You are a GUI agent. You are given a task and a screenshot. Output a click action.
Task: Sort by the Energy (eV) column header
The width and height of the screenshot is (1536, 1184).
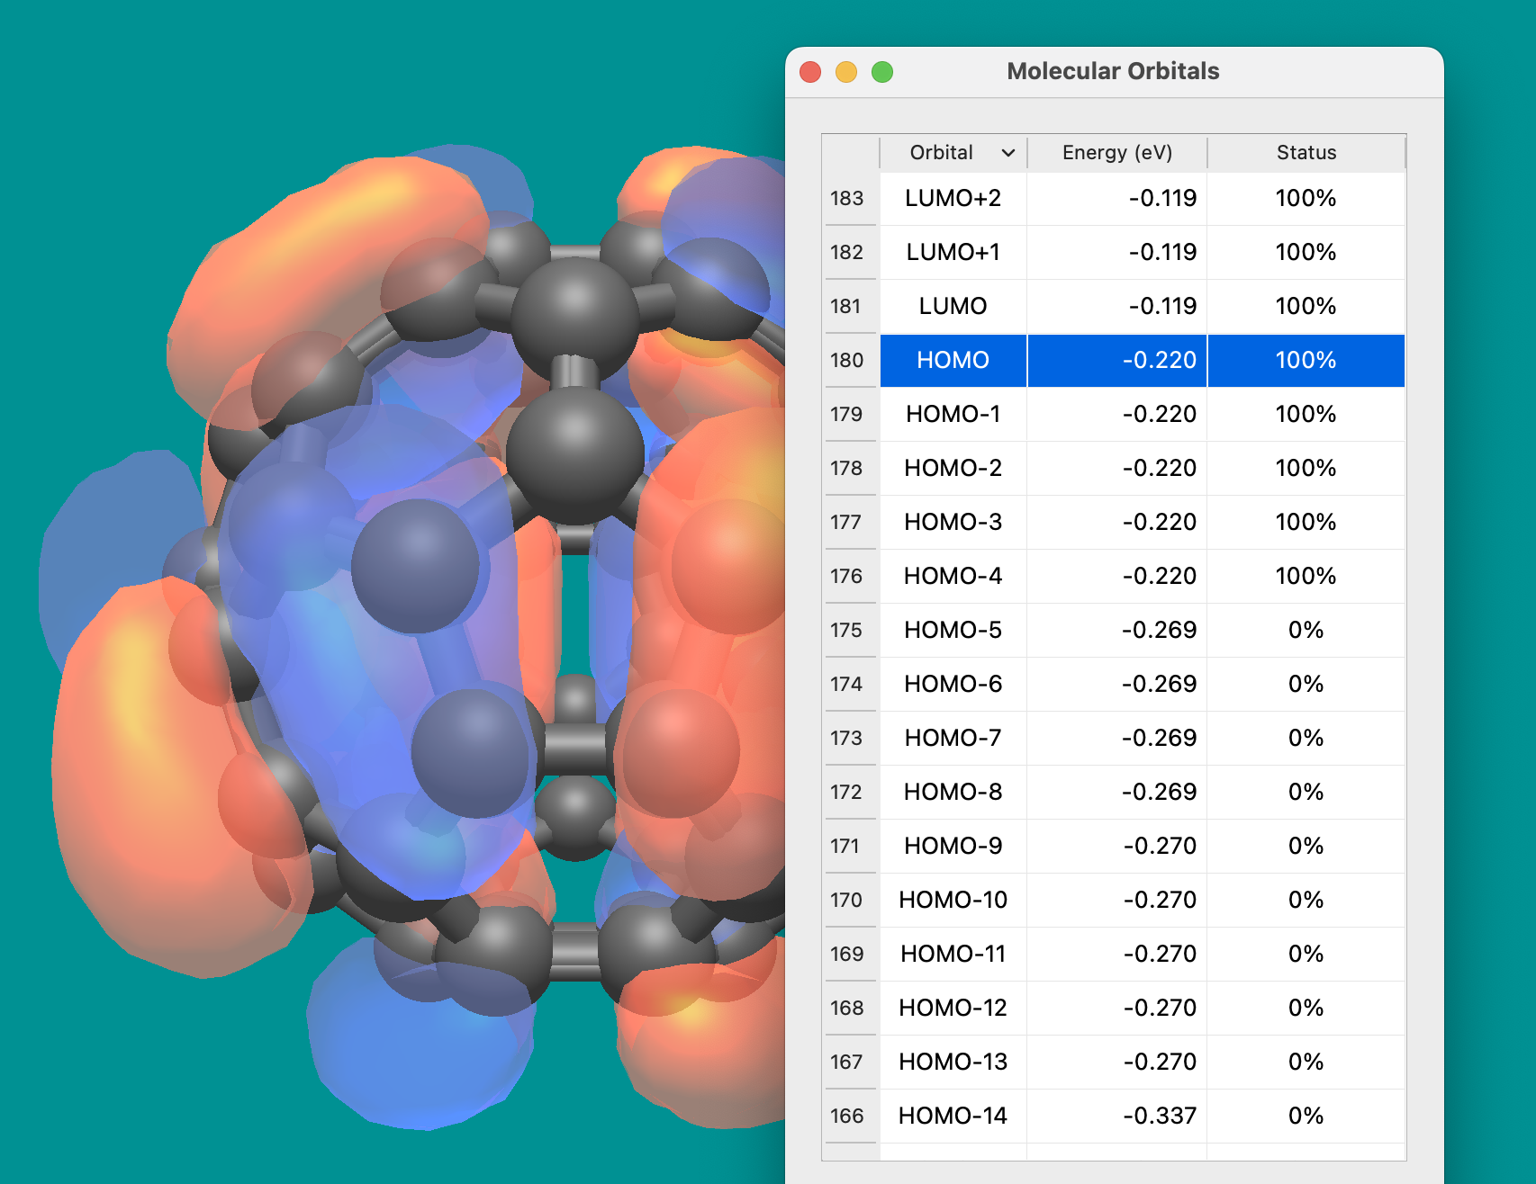1116,153
